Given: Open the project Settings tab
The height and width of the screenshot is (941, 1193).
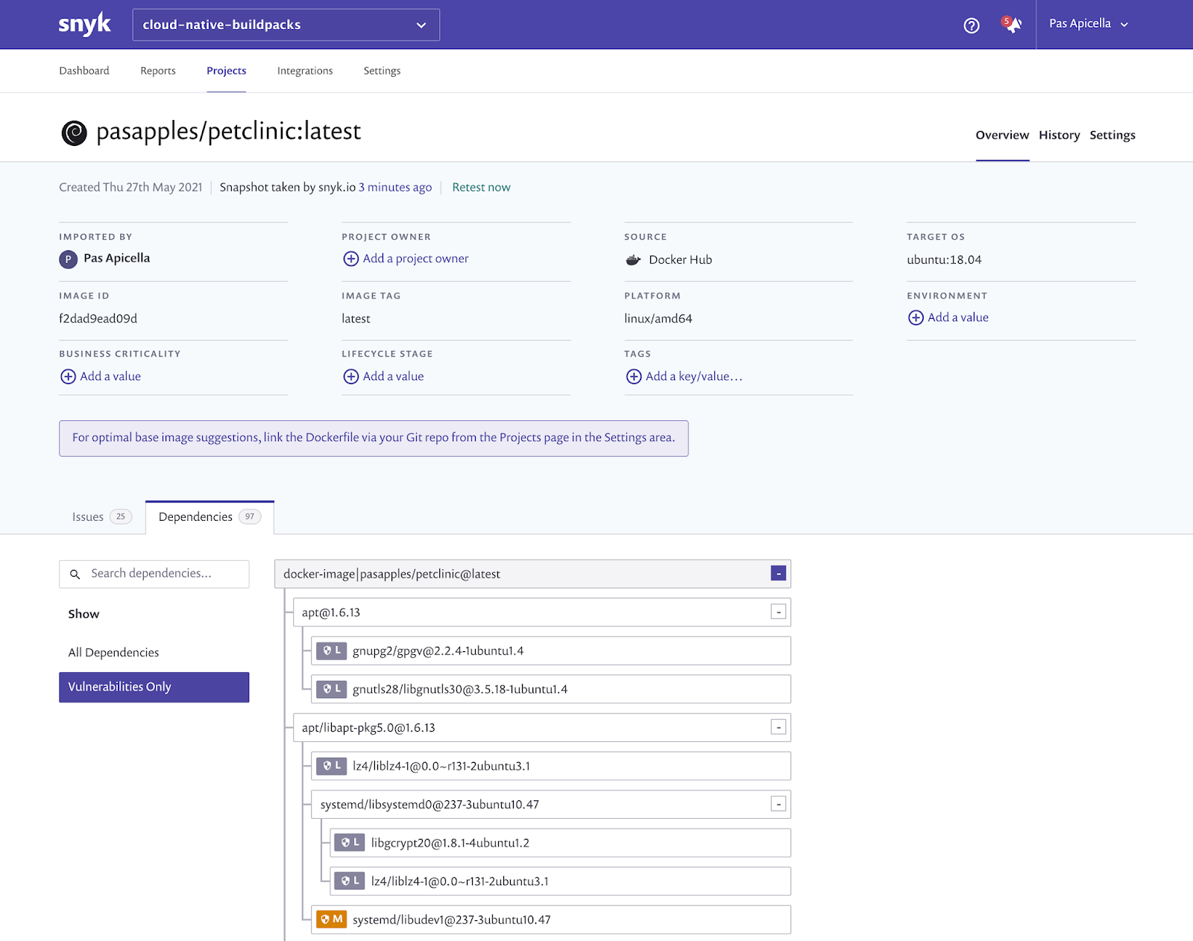Looking at the screenshot, I should pos(1112,135).
